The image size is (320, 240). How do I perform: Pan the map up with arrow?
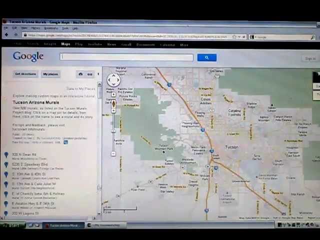pyautogui.click(x=113, y=75)
